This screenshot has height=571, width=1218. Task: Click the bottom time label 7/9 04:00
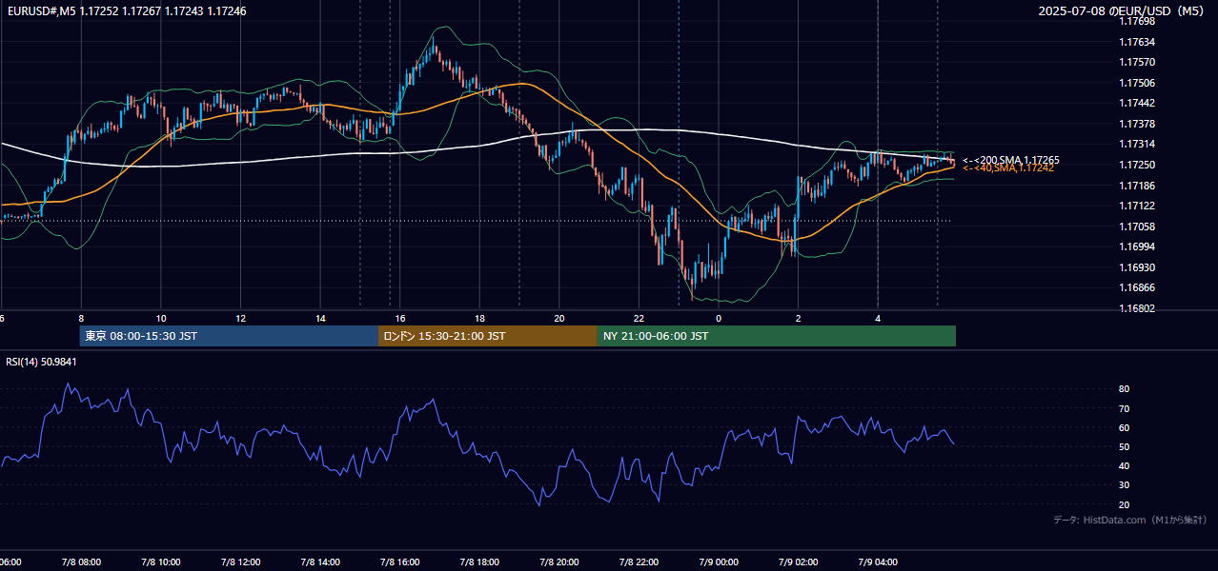pyautogui.click(x=879, y=562)
